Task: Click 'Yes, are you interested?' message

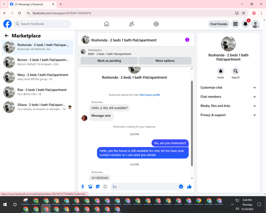Action: pos(170,143)
